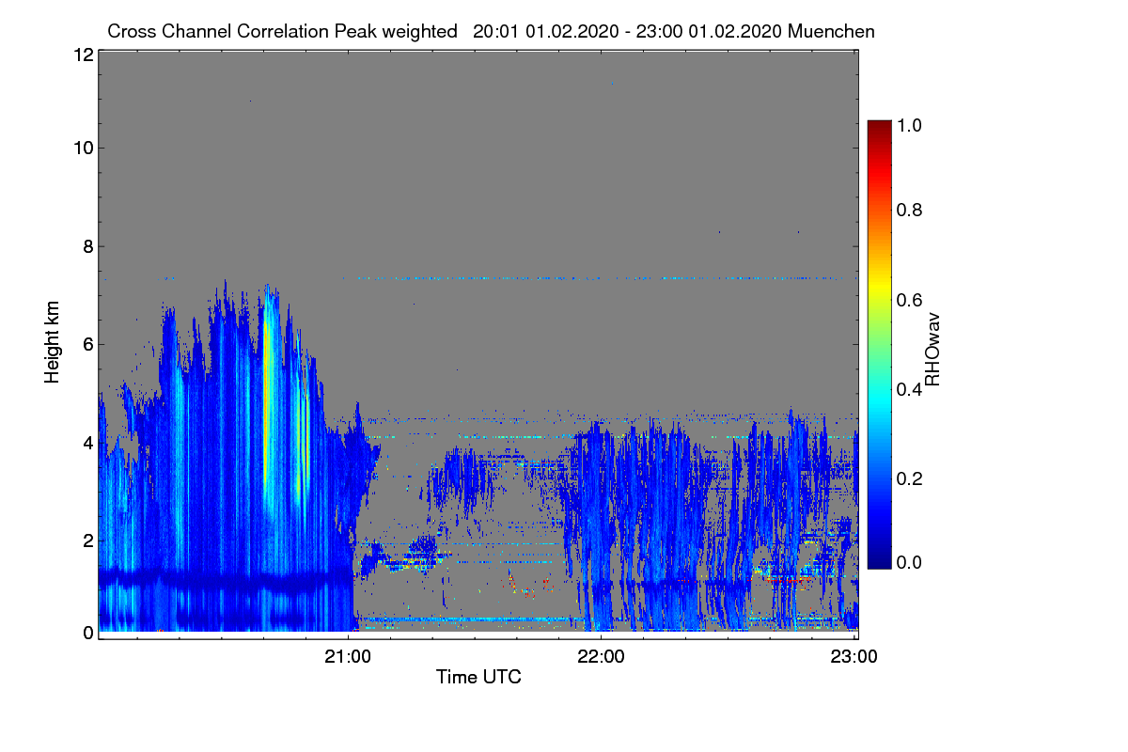Click the colorbar value 0.6

click(907, 300)
